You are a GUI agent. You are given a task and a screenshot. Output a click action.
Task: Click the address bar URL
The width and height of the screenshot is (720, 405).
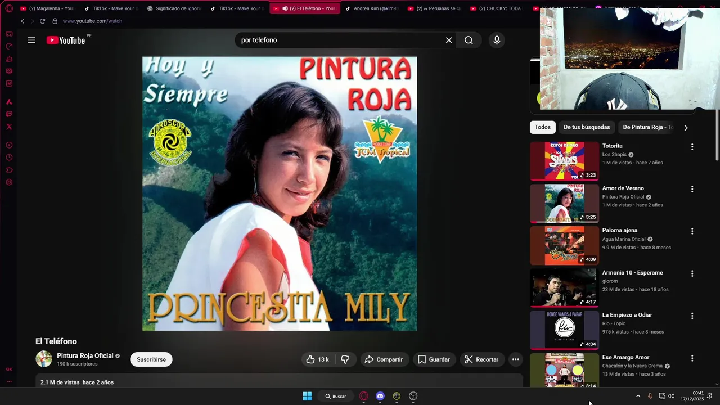(x=92, y=21)
